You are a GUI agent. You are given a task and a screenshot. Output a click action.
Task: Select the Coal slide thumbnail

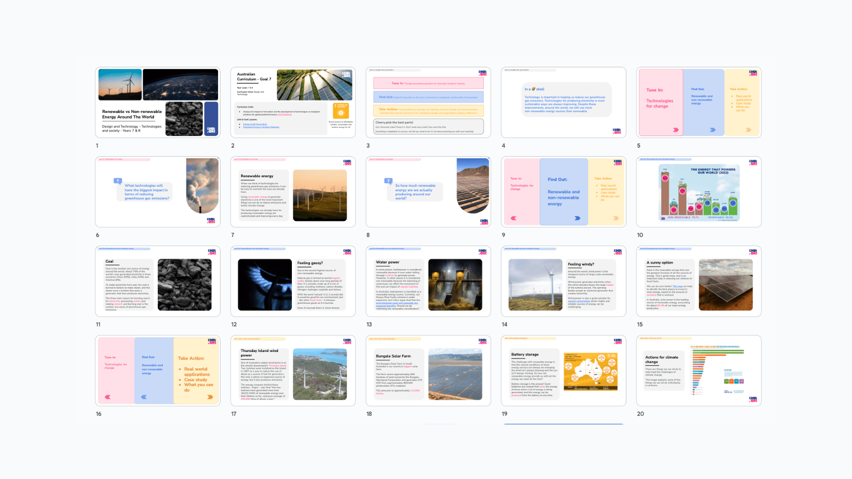click(158, 281)
